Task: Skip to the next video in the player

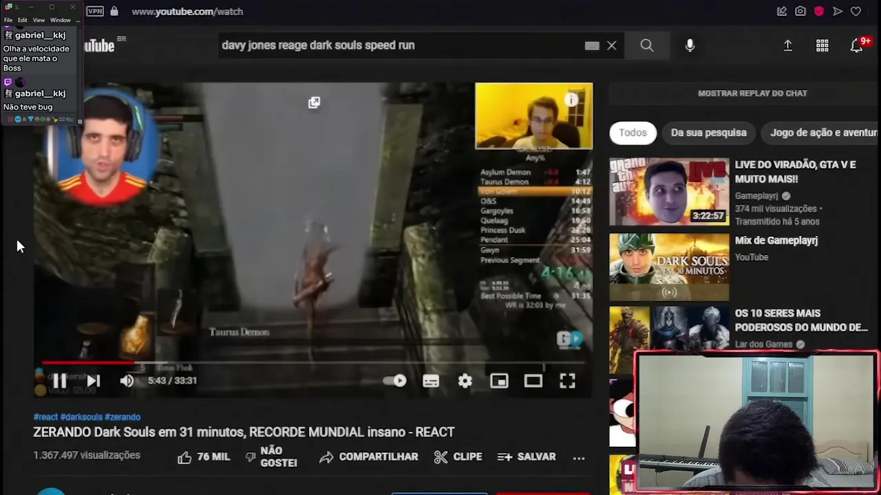Action: pyautogui.click(x=94, y=381)
